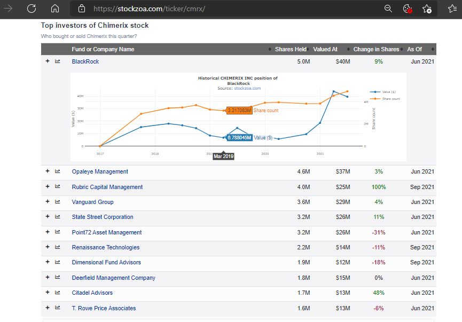Click BlackRock's $40M valued at cell

343,61
